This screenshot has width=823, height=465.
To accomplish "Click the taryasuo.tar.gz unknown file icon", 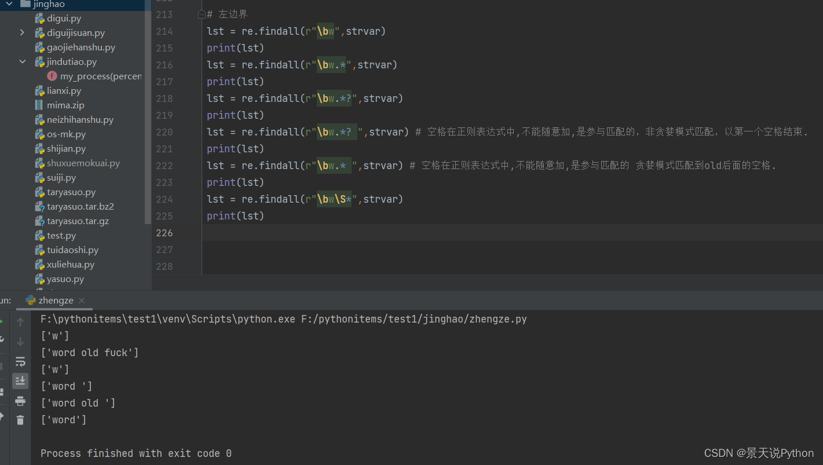I will pyautogui.click(x=39, y=221).
